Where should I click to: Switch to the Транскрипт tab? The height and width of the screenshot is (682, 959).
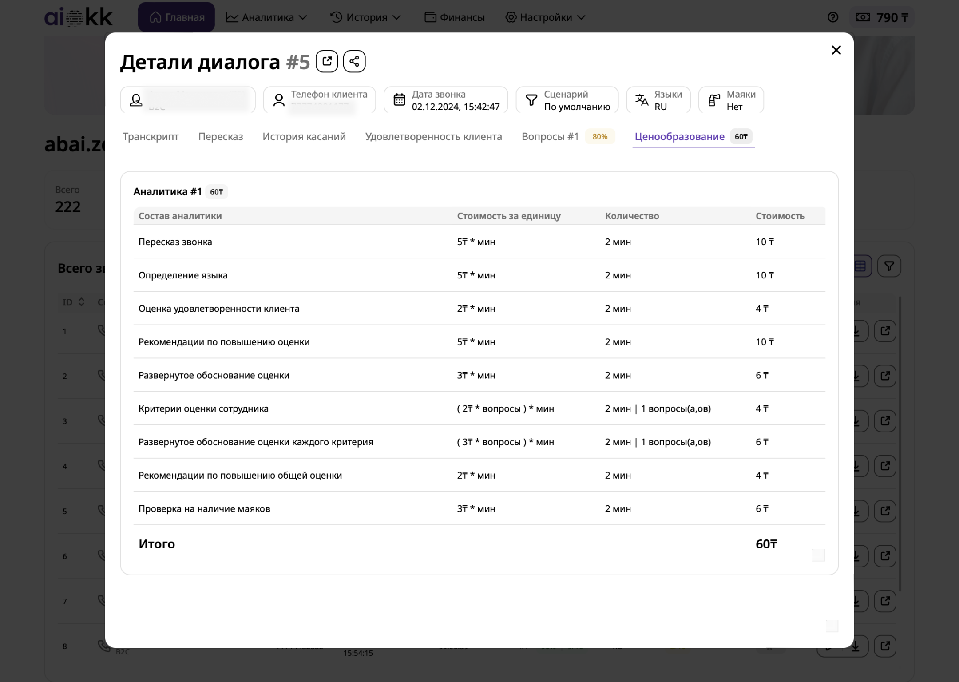pos(151,136)
